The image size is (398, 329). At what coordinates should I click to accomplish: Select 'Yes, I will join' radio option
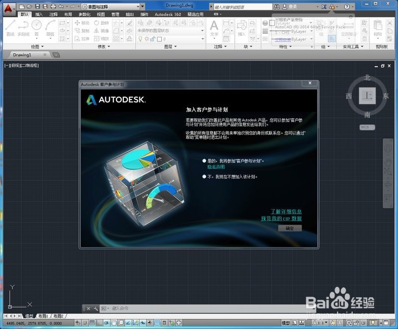coord(204,161)
